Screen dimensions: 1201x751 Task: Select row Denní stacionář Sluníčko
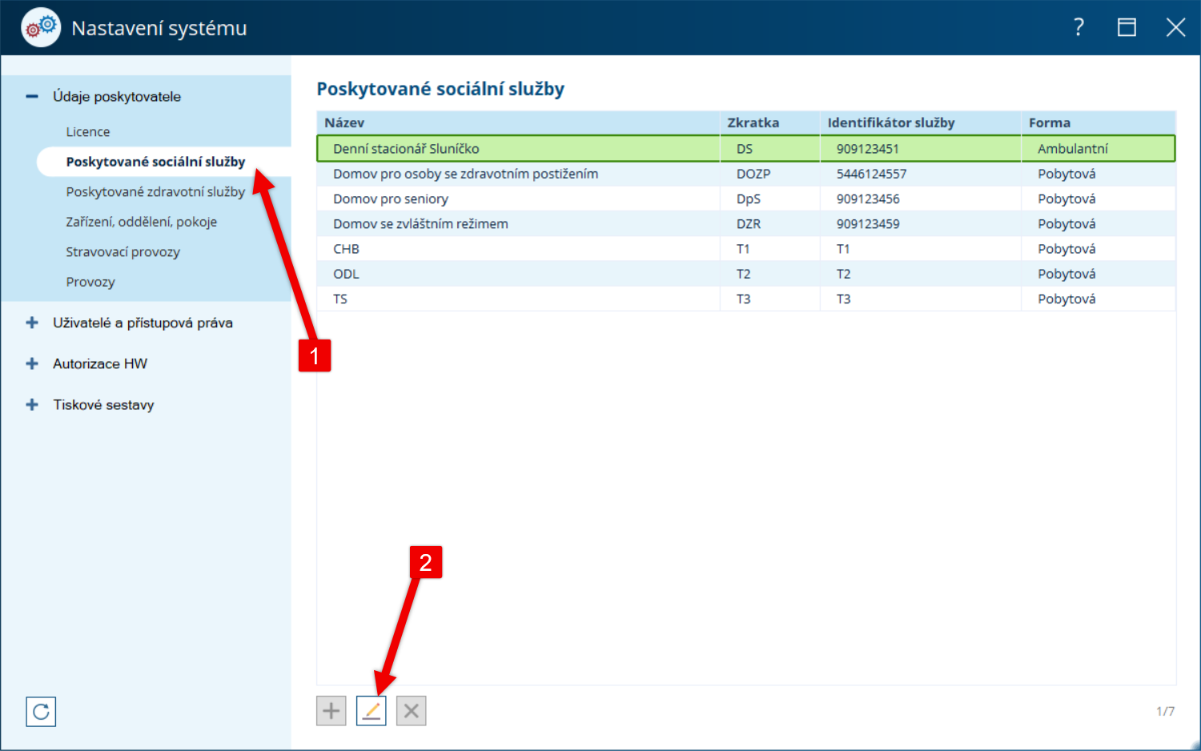pos(746,149)
